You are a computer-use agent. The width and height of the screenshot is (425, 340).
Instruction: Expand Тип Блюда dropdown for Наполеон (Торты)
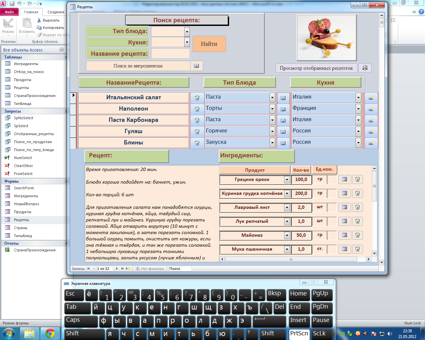point(272,109)
